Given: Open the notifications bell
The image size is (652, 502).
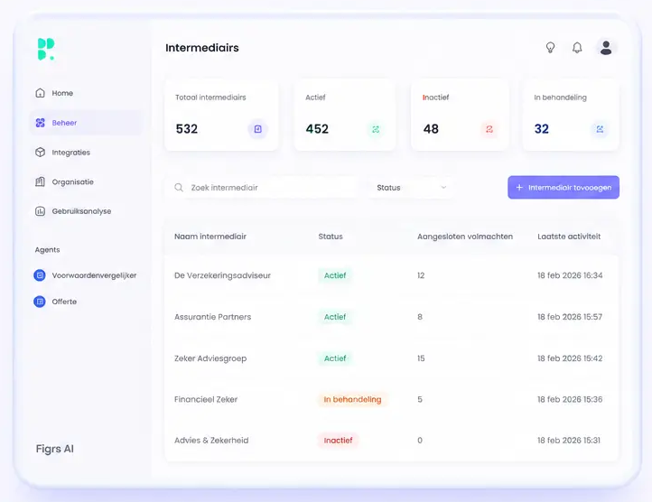Looking at the screenshot, I should click(x=577, y=48).
